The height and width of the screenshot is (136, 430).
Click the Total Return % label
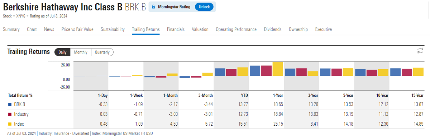[x=20, y=95]
